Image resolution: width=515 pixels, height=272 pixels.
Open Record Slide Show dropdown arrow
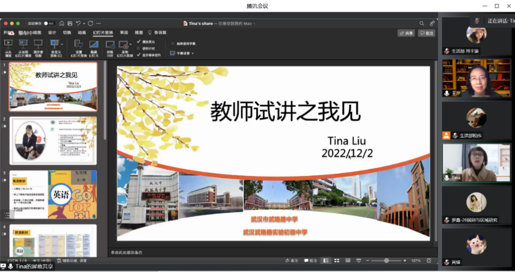130,44
